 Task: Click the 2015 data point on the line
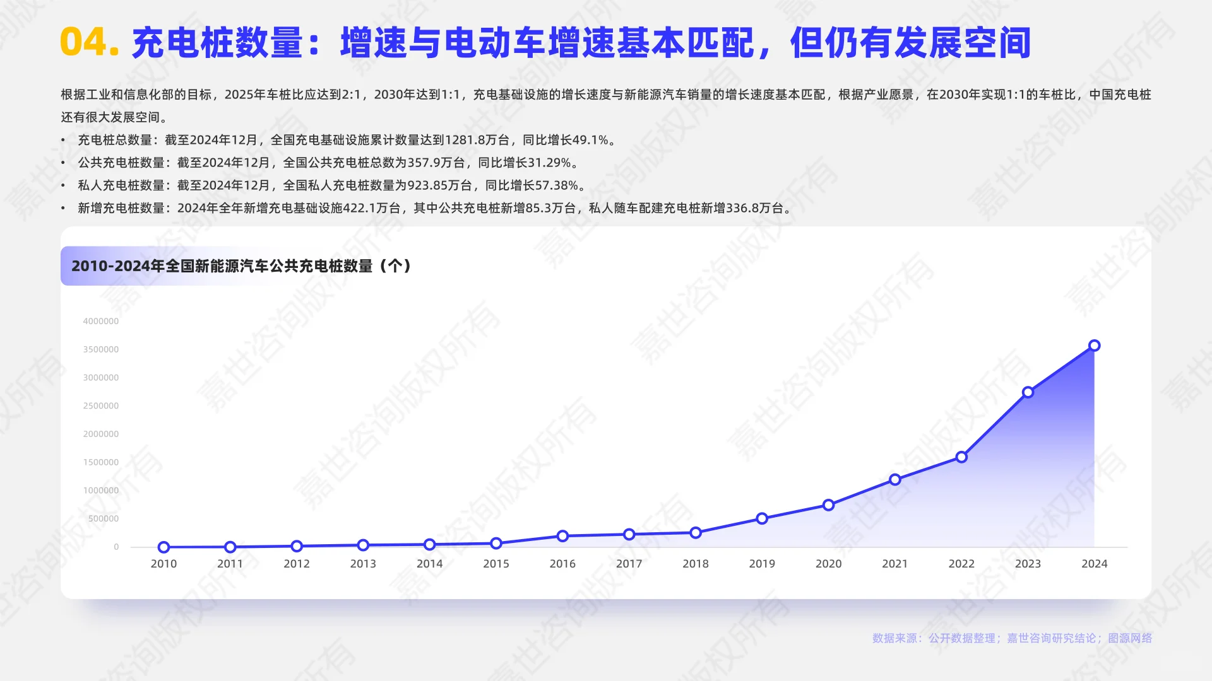[x=496, y=542]
